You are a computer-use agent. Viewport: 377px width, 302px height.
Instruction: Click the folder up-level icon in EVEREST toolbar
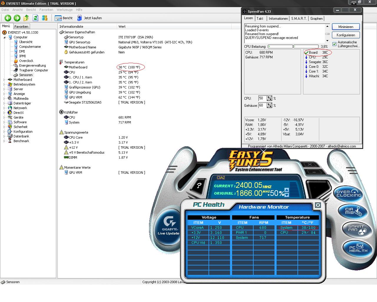click(26, 18)
